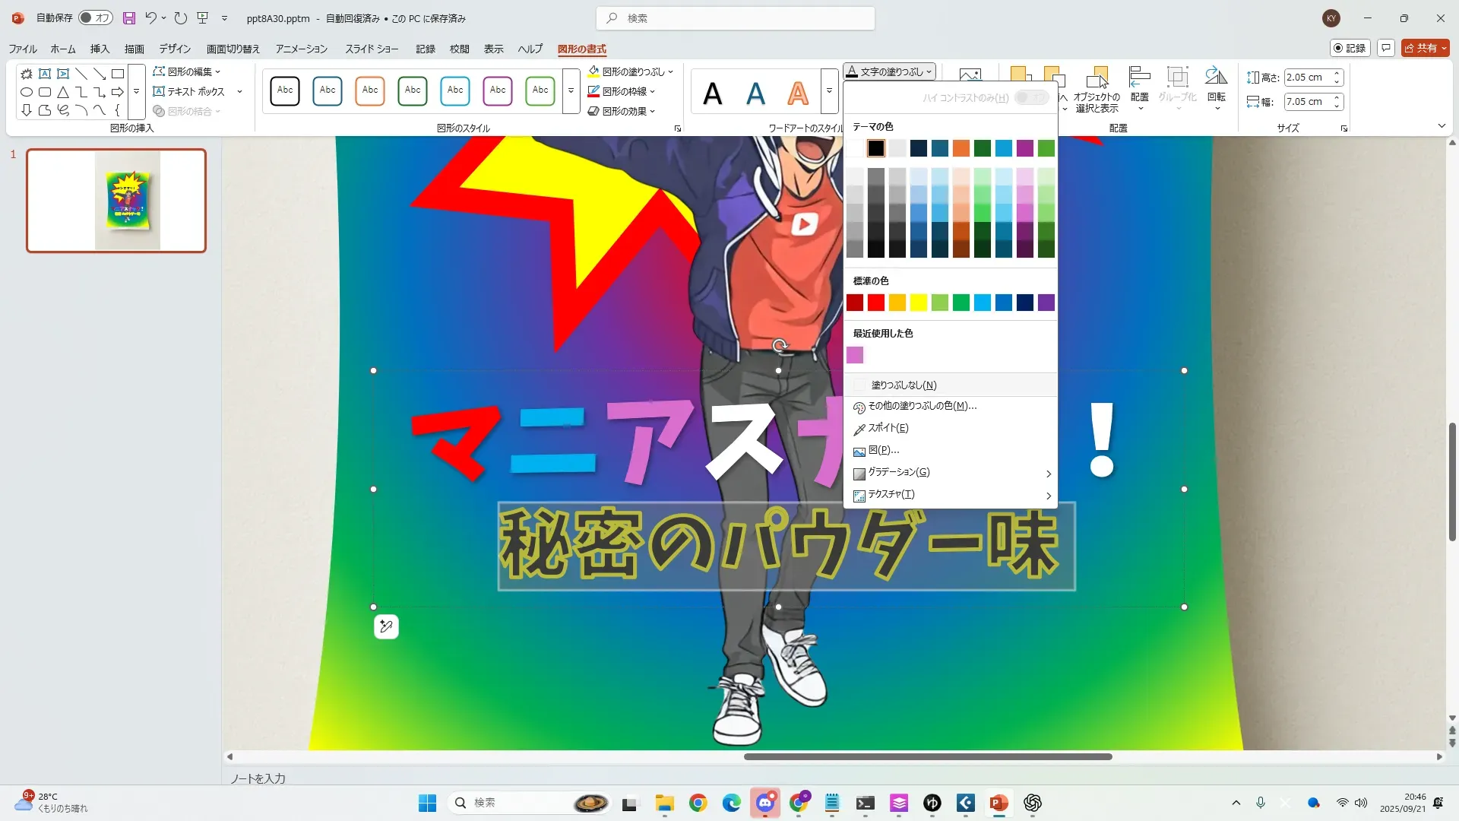Image resolution: width=1459 pixels, height=821 pixels.
Task: Click the Text Box (テキスト ボックス) tool
Action: [x=189, y=91]
